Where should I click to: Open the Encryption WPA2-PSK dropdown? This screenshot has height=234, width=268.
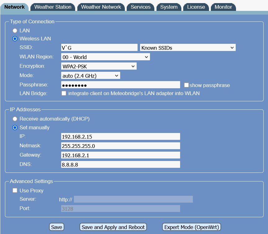click(99, 66)
